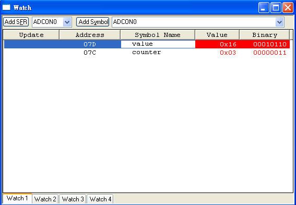Click the Value column header

(217, 35)
